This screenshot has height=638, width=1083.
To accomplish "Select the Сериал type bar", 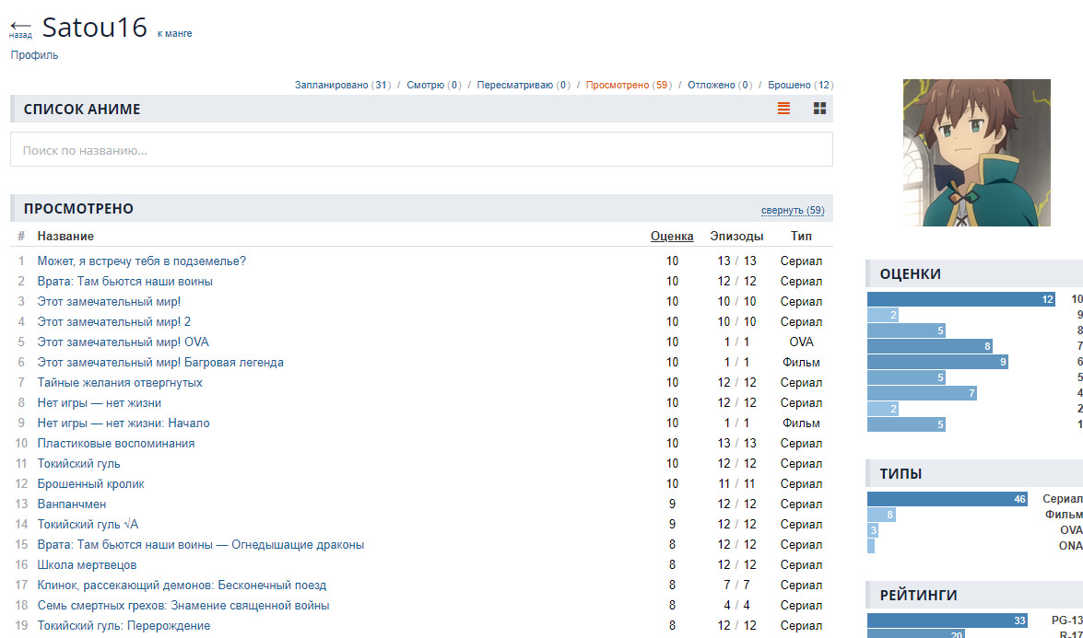I will 947,499.
